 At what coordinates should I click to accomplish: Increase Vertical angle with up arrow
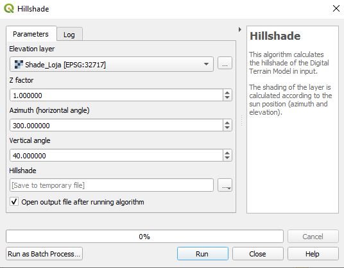click(227, 153)
